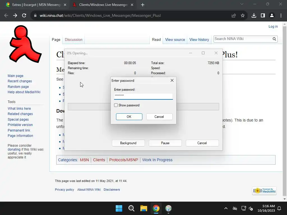The image size is (287, 215).
Task: Close the Enter password dialog with X
Action: pyautogui.click(x=172, y=80)
